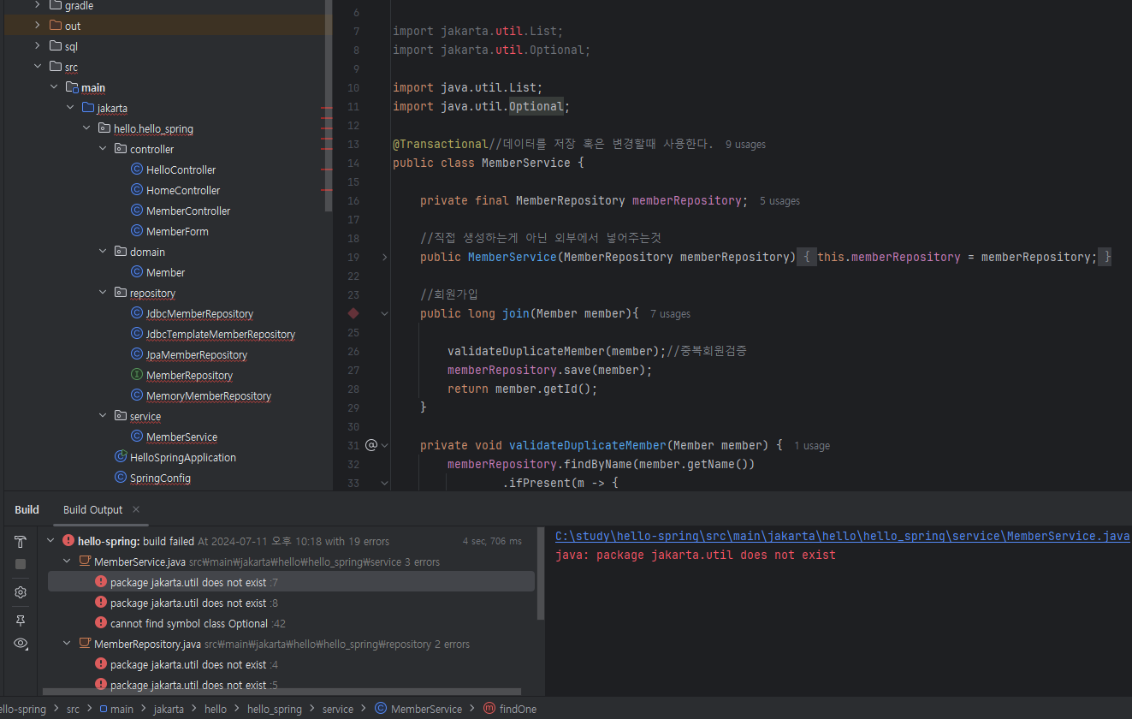The height and width of the screenshot is (719, 1132).
Task: Click the src breadcrumb in navigation bar
Action: (73, 709)
